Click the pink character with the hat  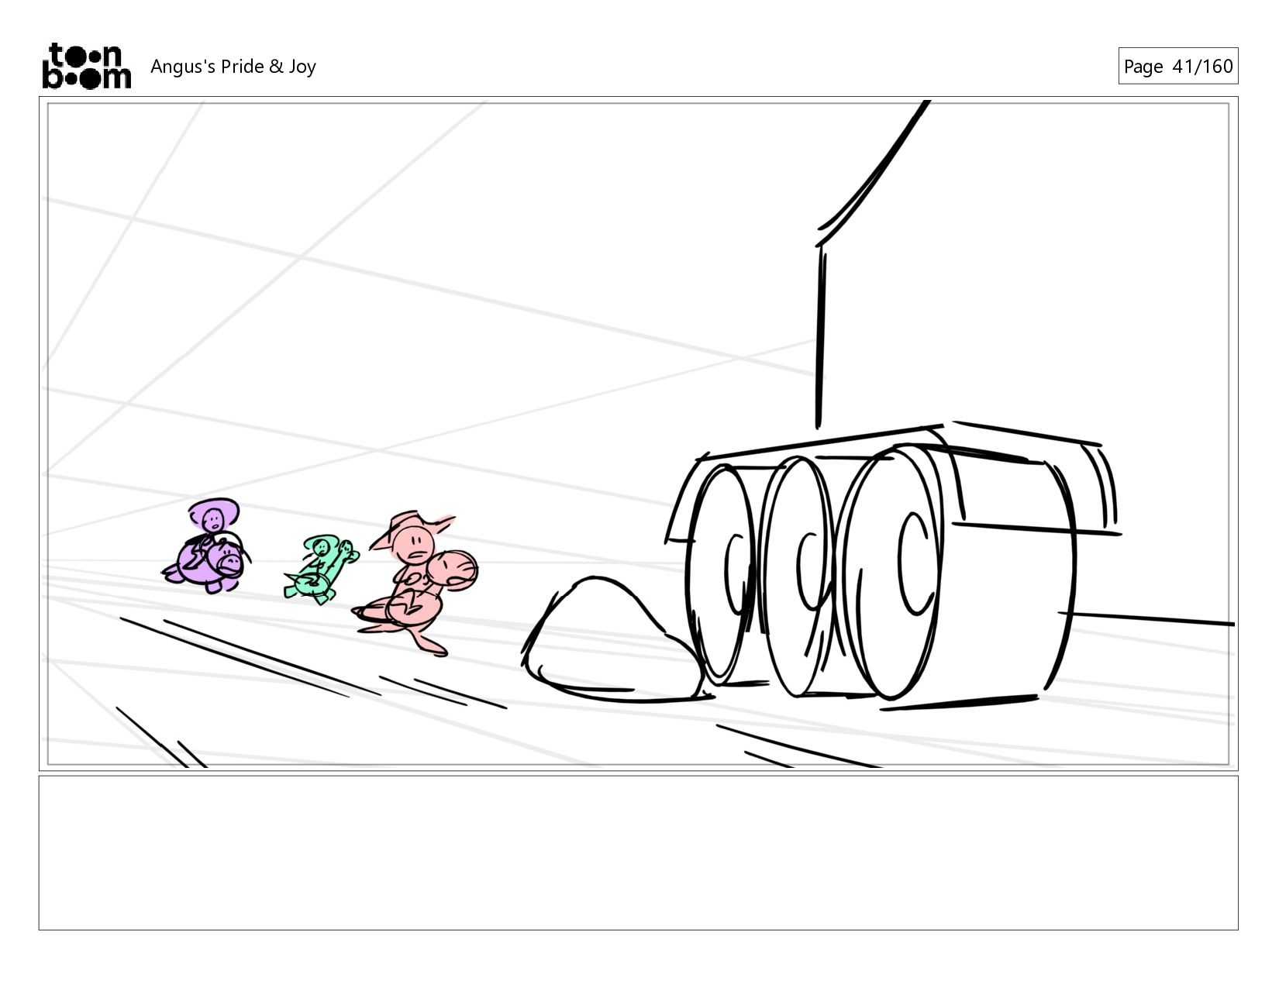(414, 583)
